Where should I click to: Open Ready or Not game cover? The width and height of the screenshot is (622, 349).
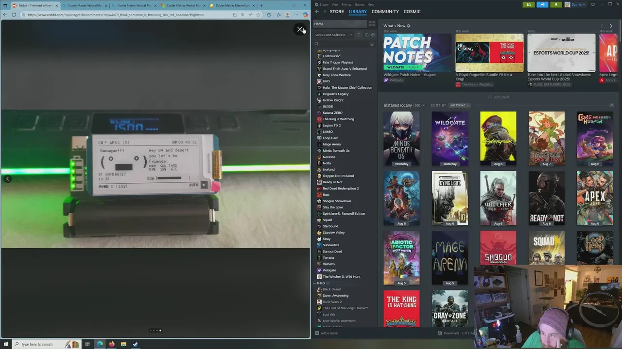pyautogui.click(x=547, y=198)
